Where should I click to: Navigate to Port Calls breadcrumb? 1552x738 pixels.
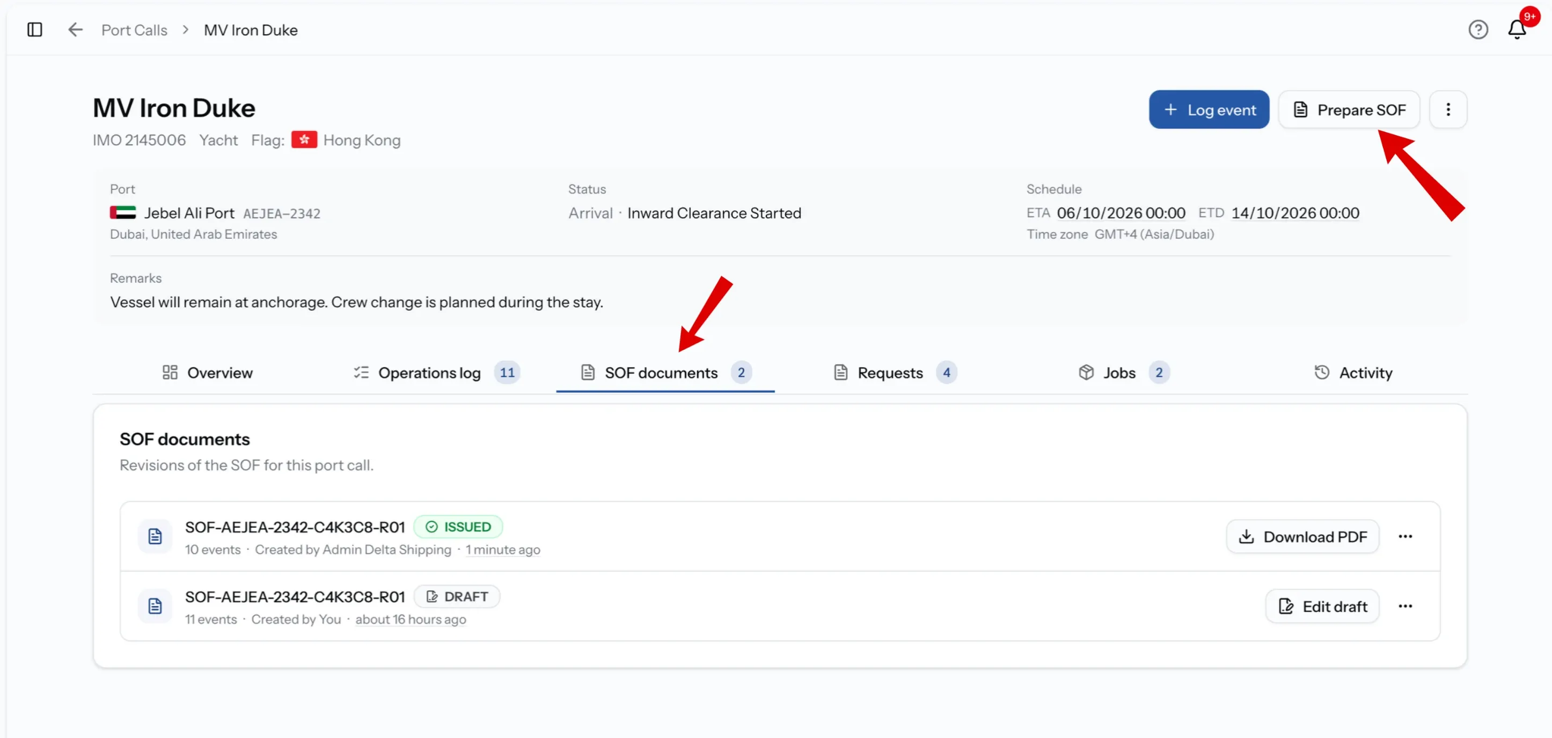tap(134, 29)
